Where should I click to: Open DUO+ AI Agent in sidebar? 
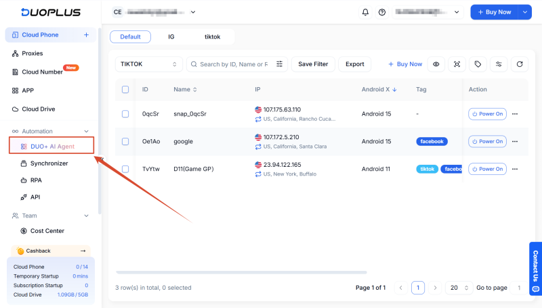tap(51, 147)
